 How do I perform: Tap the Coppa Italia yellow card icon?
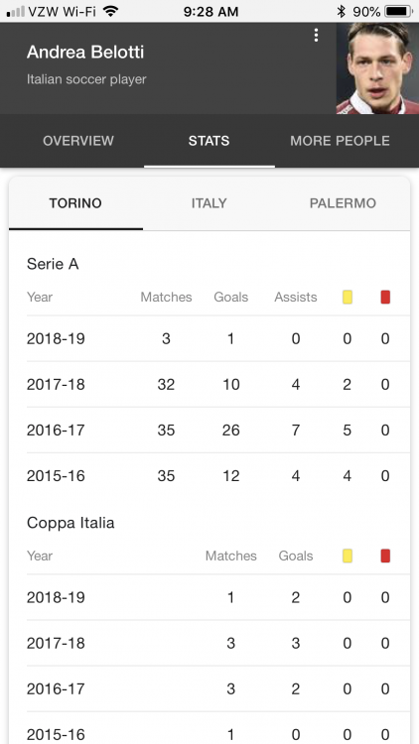pyautogui.click(x=348, y=557)
